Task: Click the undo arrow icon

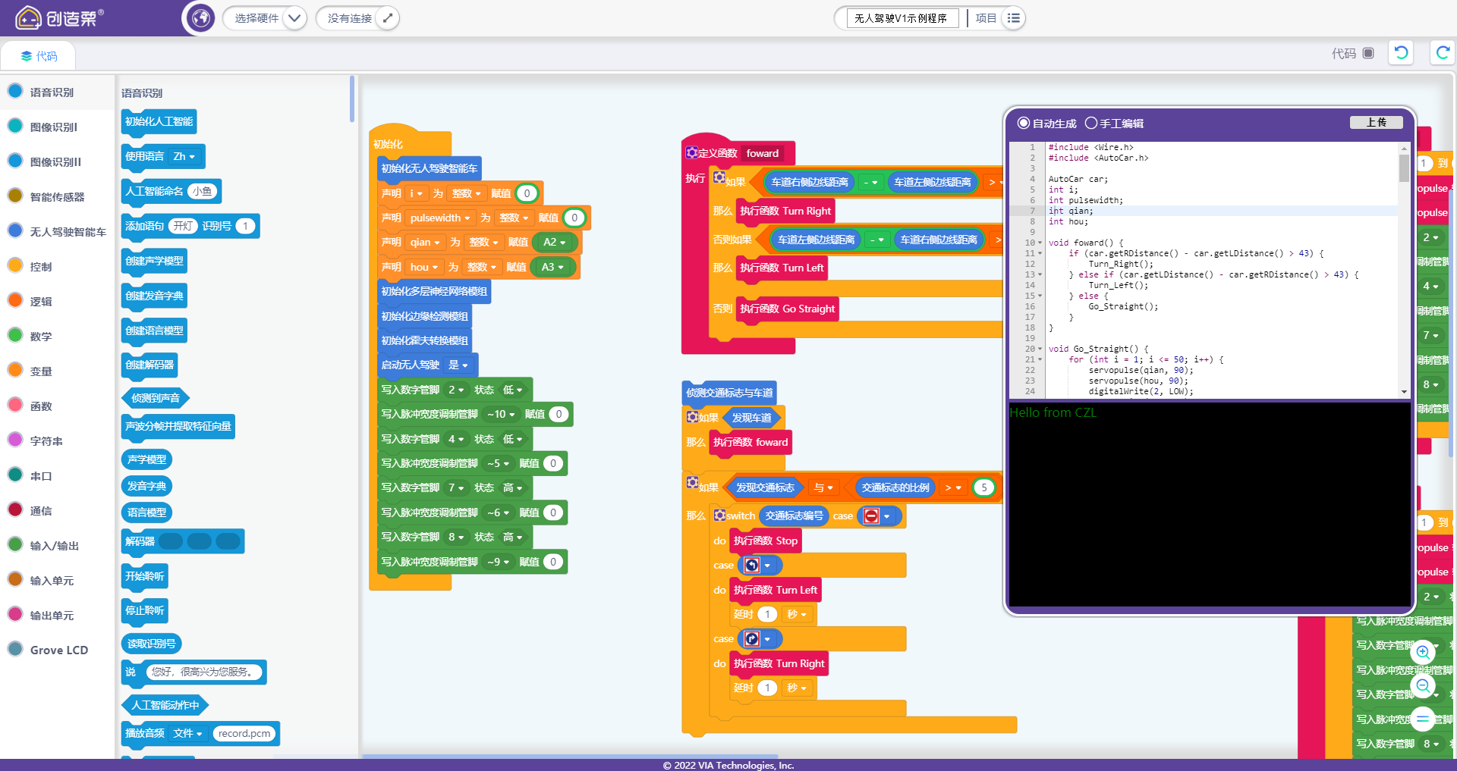Action: pyautogui.click(x=1401, y=52)
